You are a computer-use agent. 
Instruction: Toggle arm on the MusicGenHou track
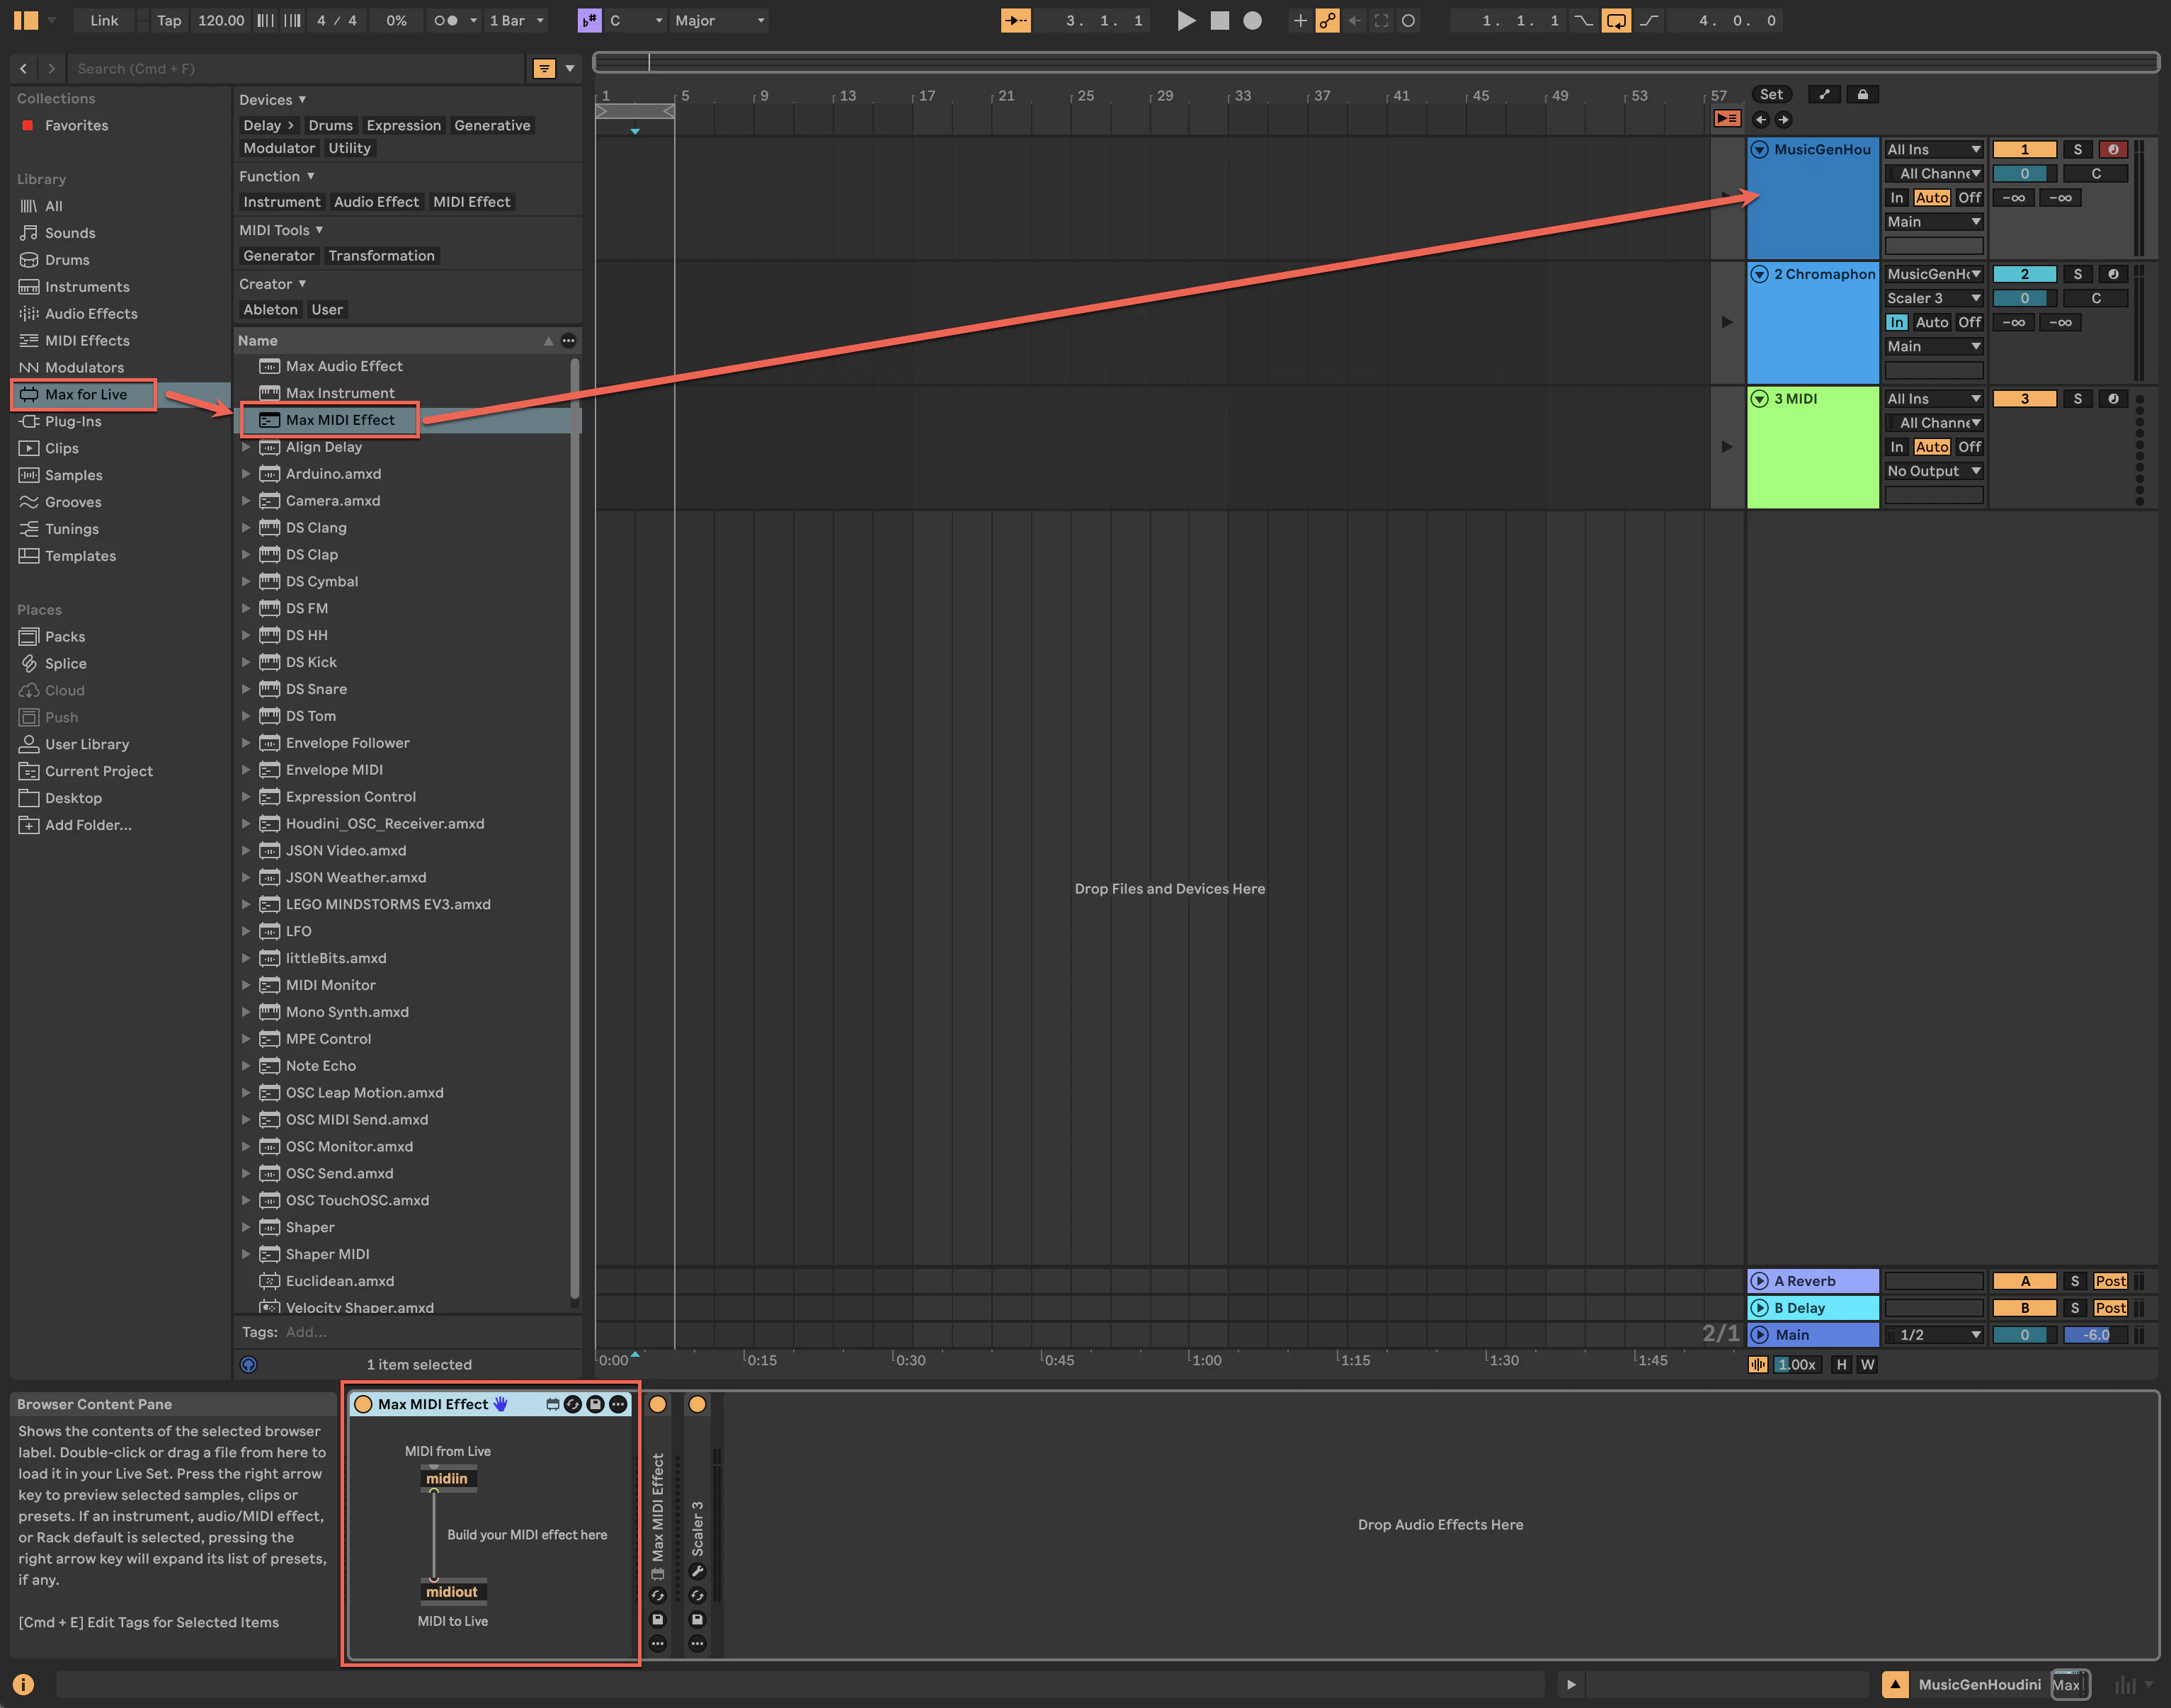click(2113, 149)
